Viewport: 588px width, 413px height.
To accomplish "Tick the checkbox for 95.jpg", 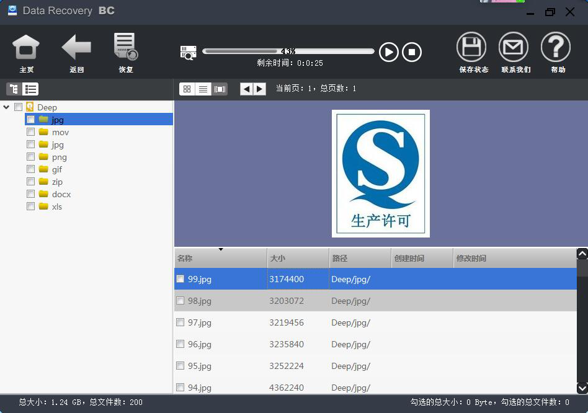I will [180, 365].
